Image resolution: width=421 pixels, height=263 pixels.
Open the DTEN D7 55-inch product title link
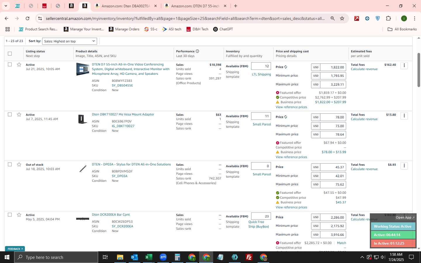point(131,69)
